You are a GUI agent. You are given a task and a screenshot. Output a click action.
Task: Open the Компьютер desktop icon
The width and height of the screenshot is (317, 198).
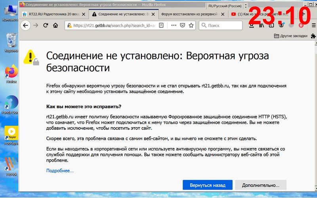(x=11, y=13)
